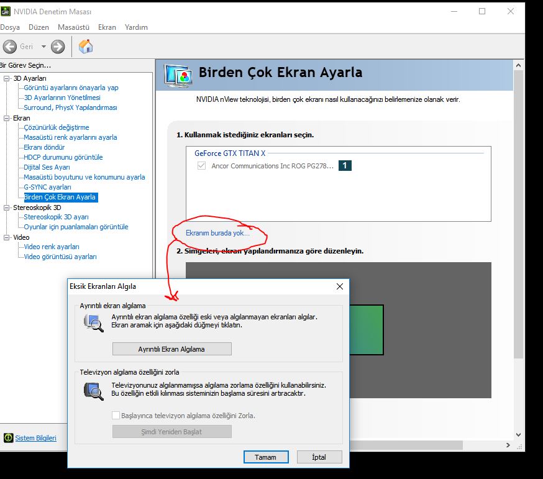
Task: Select Video renk ayarları
Action: 51,247
